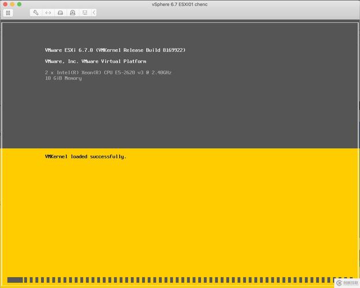Click the hard disk device icon

click(x=60, y=12)
